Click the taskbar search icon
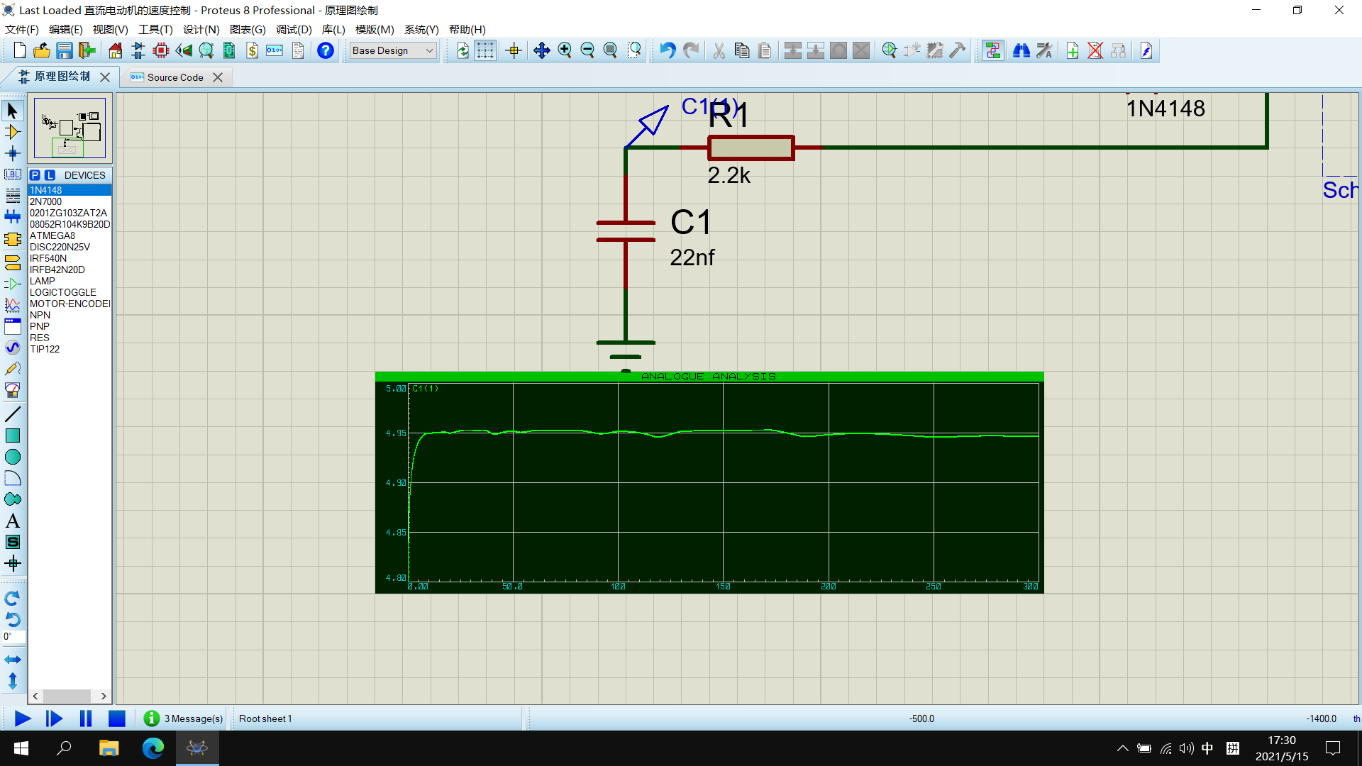 (x=65, y=748)
